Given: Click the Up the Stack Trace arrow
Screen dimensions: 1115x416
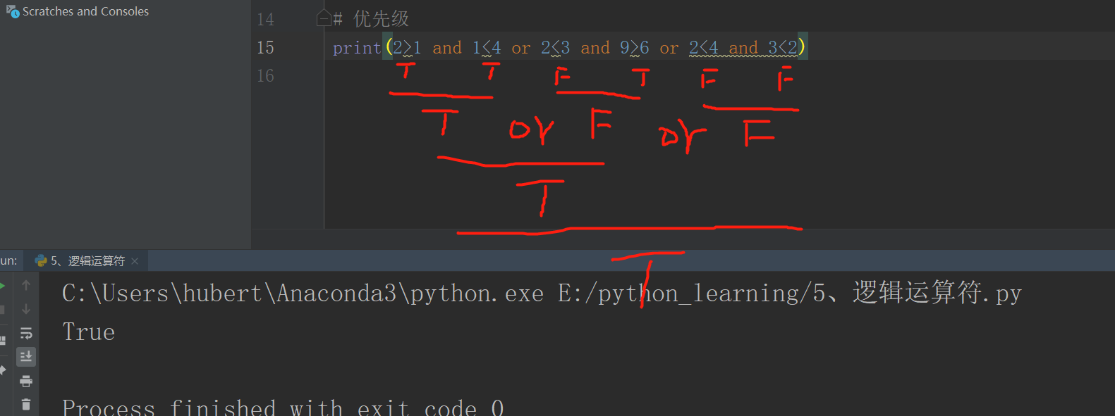Looking at the screenshot, I should pyautogui.click(x=26, y=285).
